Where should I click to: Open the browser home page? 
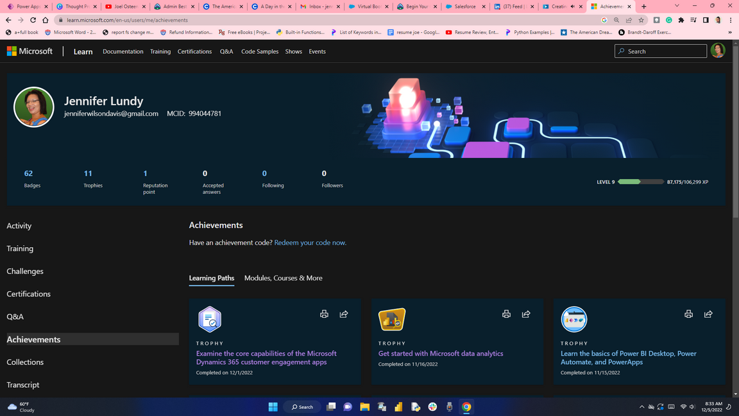(x=46, y=21)
